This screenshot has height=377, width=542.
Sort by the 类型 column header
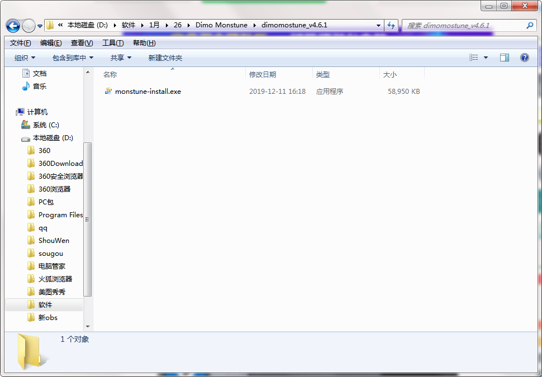click(346, 74)
